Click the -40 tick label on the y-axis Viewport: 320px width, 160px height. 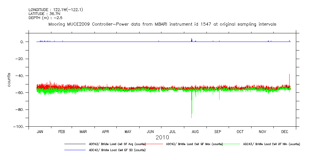[20, 76]
